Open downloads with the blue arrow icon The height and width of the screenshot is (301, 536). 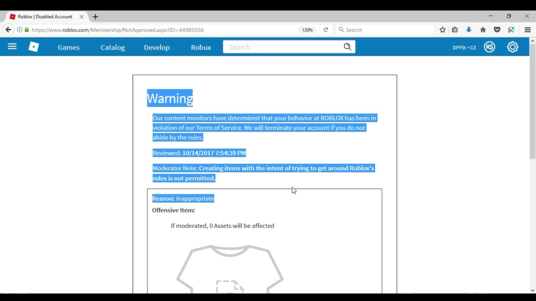pos(469,30)
